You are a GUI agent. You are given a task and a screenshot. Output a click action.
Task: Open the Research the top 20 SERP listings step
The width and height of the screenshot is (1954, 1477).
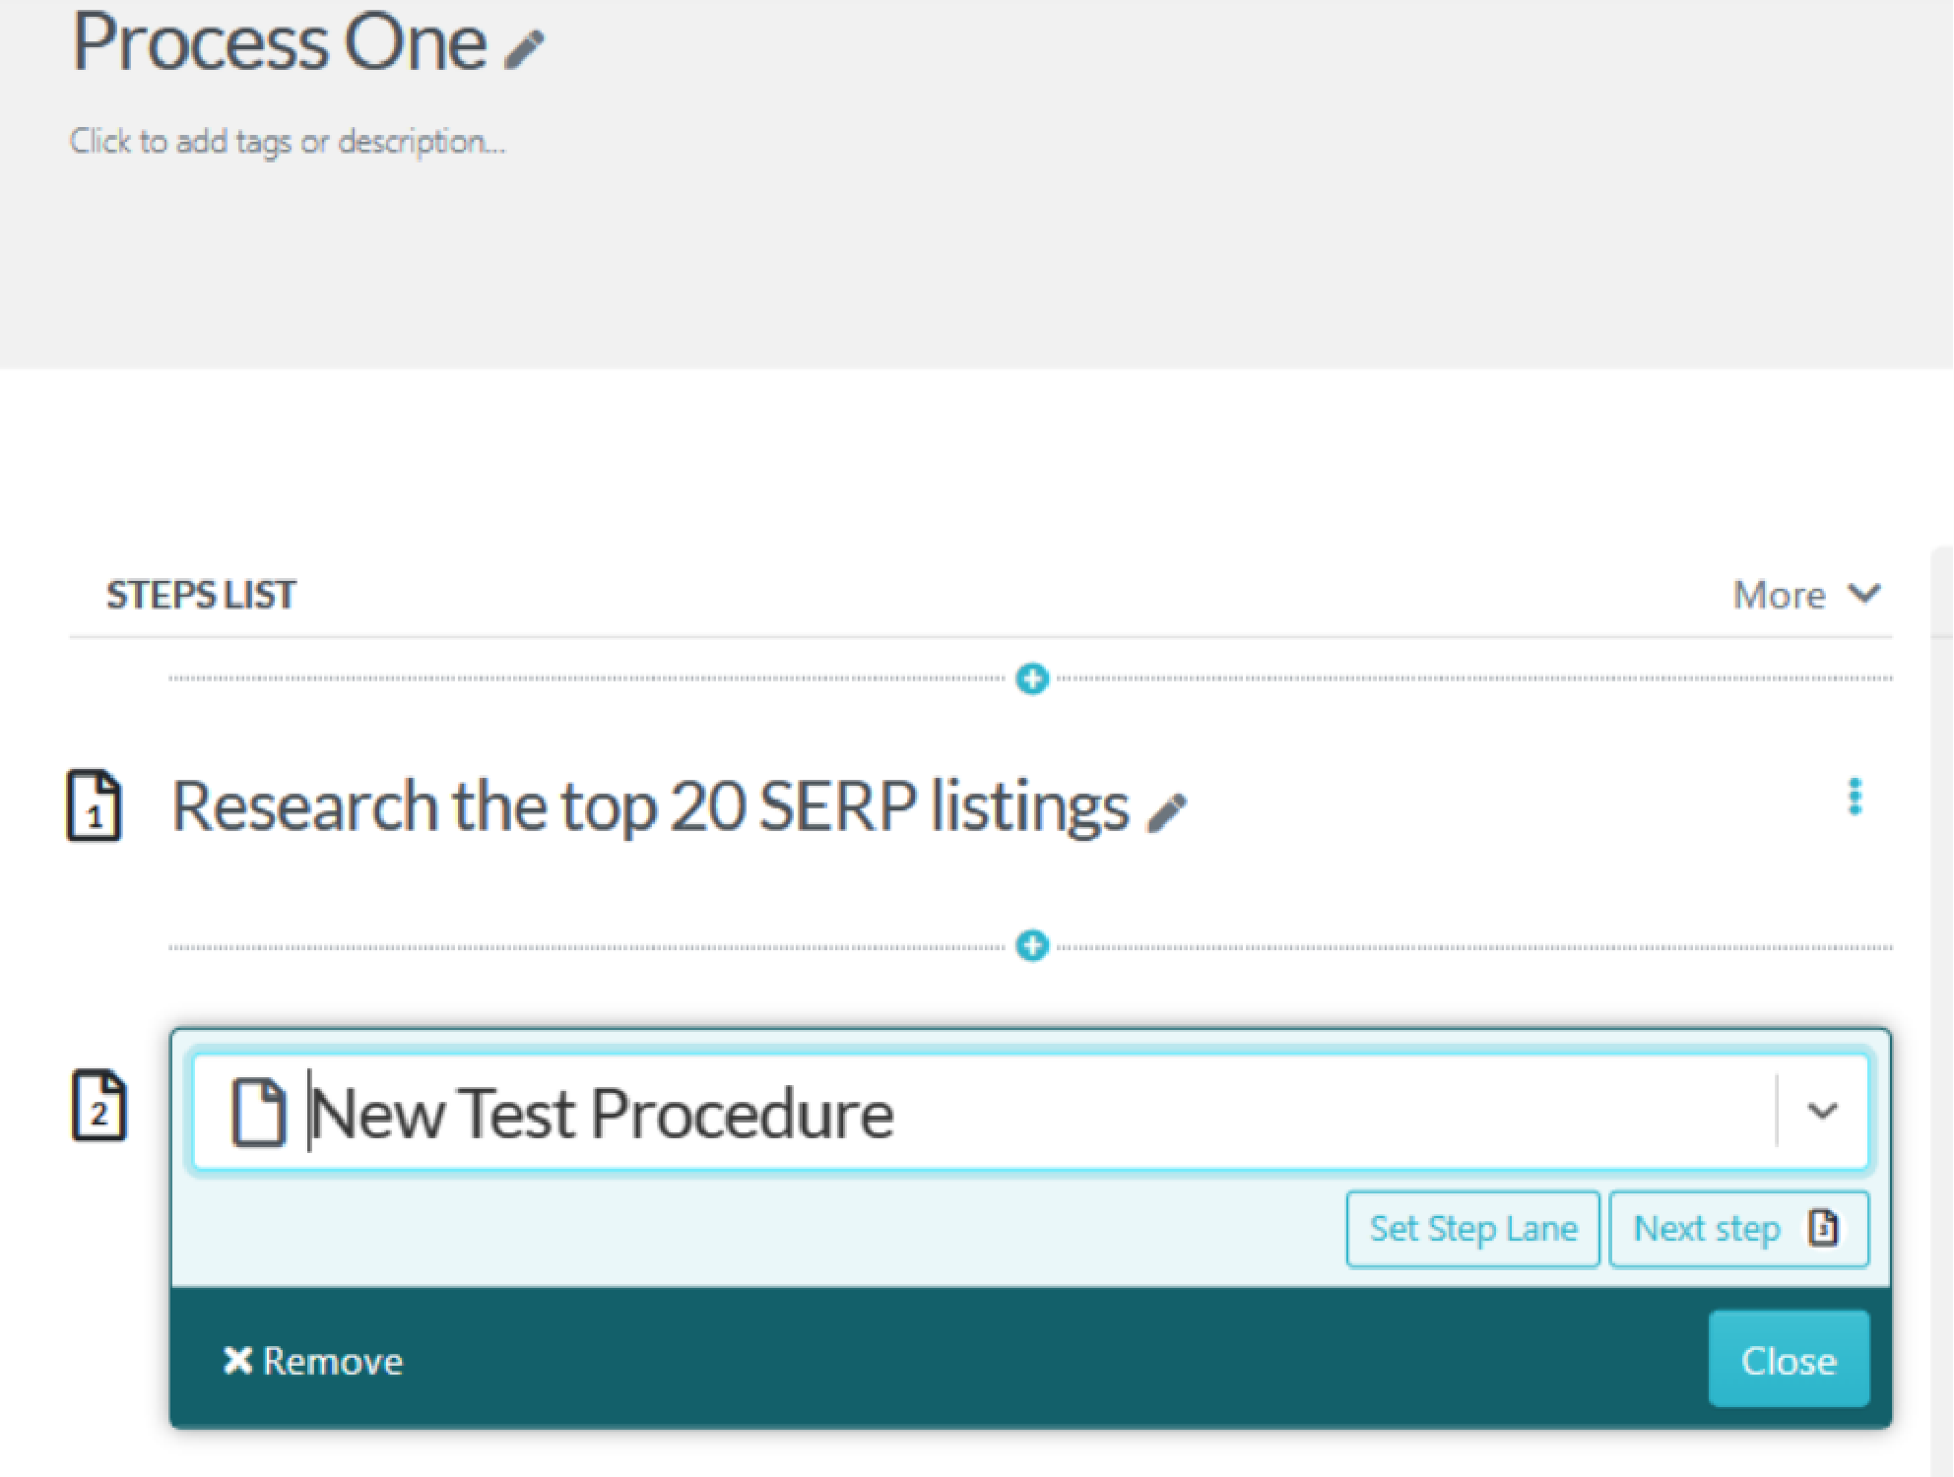coord(650,807)
